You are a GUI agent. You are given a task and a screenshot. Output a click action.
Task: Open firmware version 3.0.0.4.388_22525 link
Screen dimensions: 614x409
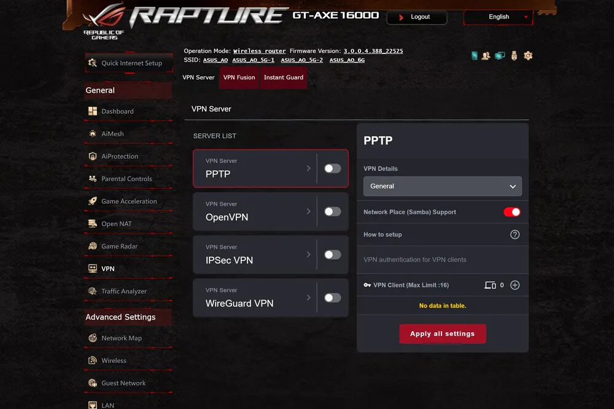pos(373,51)
